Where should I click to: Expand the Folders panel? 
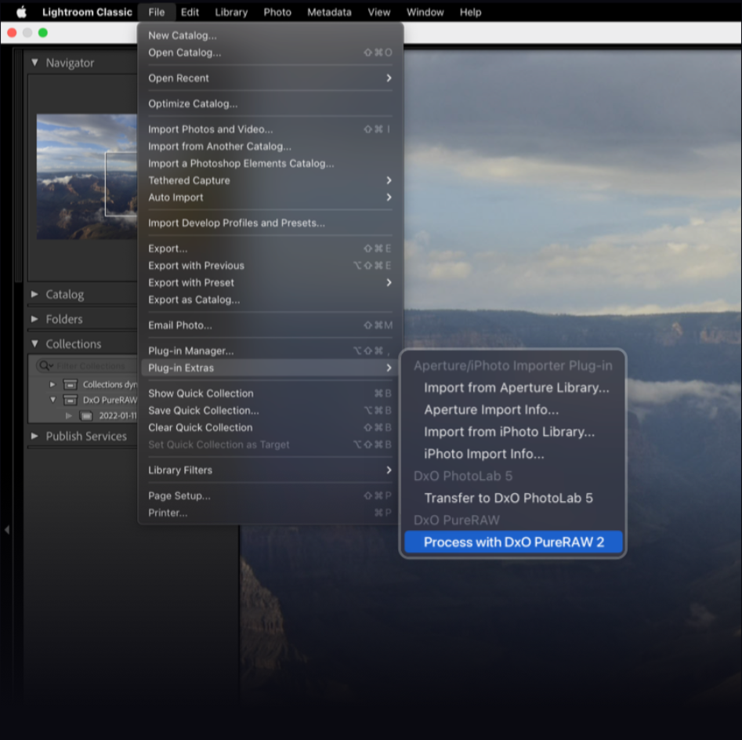tap(34, 319)
